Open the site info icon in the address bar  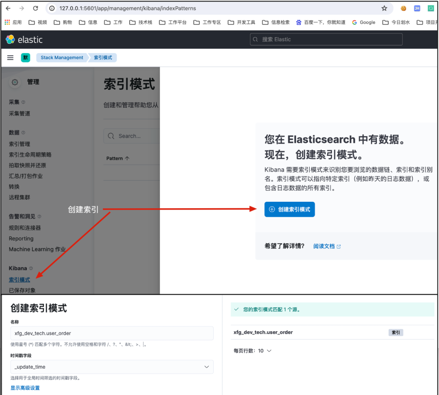coord(52,9)
